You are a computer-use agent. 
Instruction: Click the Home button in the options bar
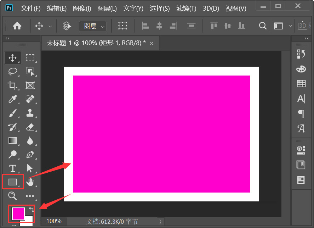click(17, 26)
